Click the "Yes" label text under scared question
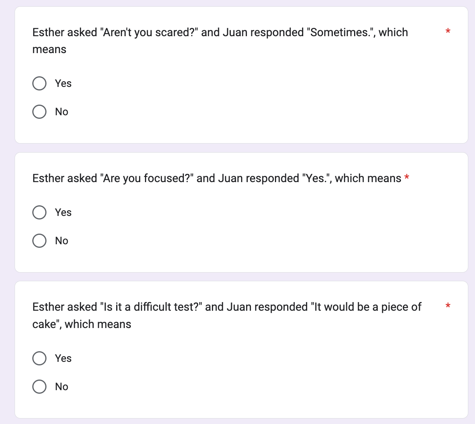The image size is (475, 424). tap(63, 83)
